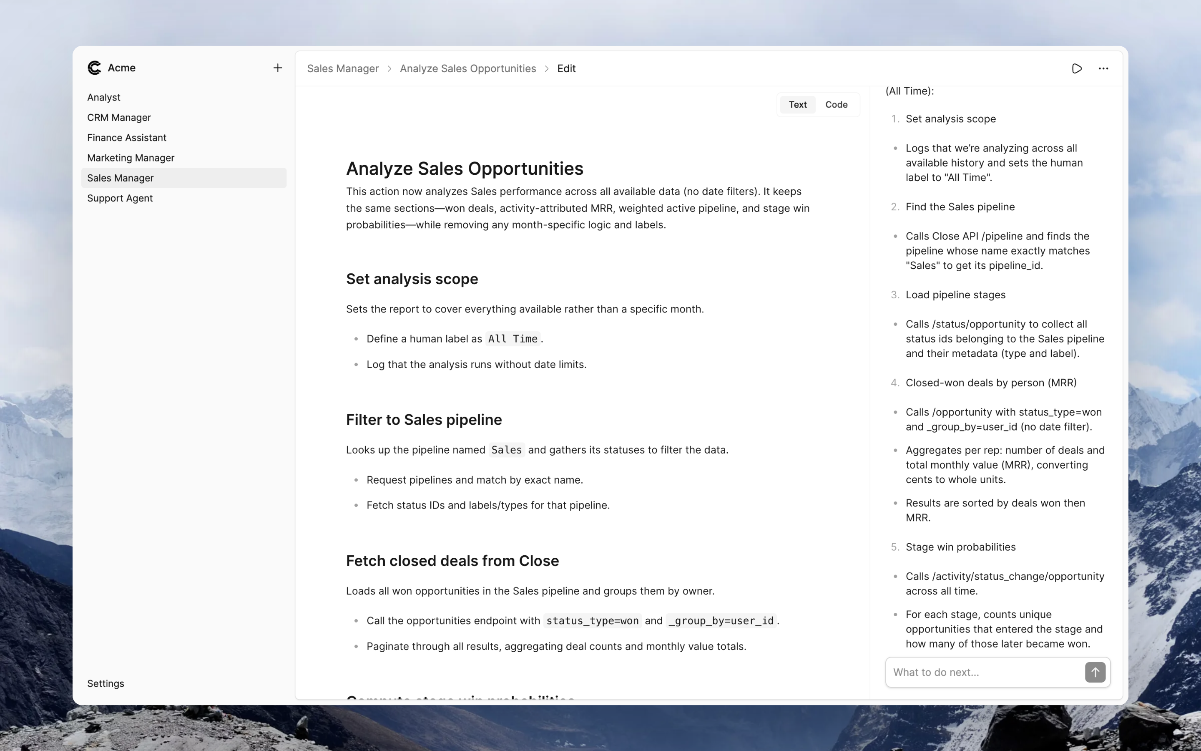Open the Analyst agent in sidebar
The height and width of the screenshot is (751, 1201).
click(104, 97)
